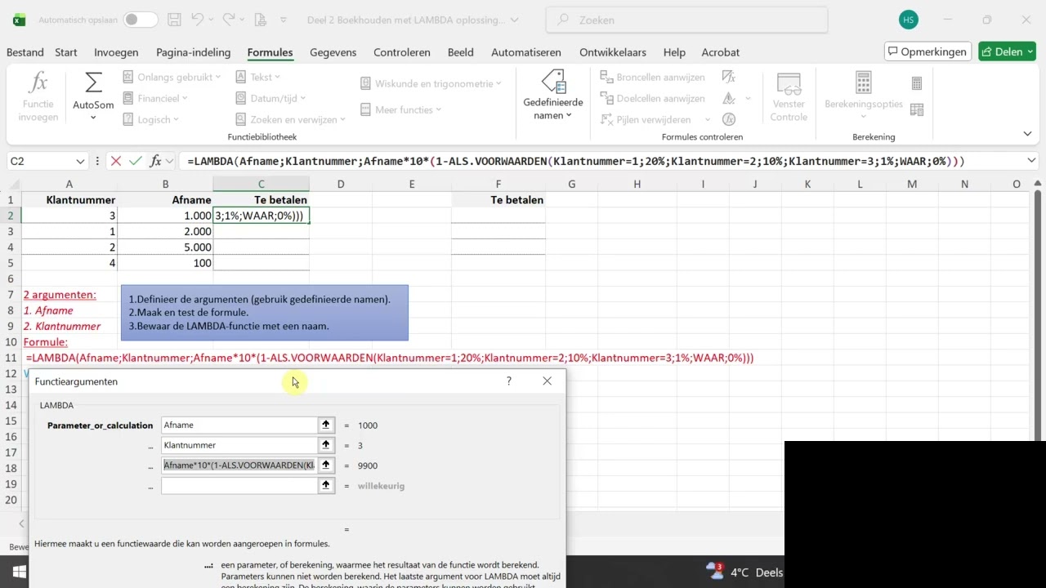Select row header 7
The image size is (1046, 588).
pos(11,295)
